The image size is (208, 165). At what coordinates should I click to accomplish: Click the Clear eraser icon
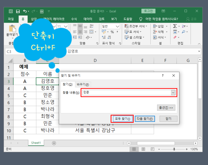coord(175,37)
